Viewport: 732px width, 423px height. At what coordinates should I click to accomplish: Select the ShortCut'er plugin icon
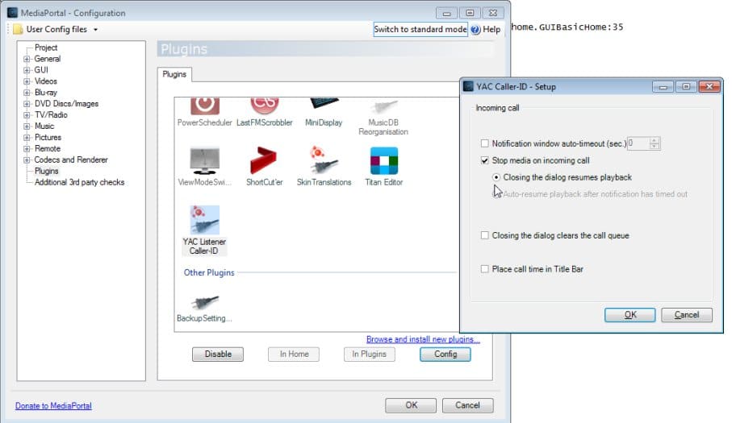coord(264,160)
